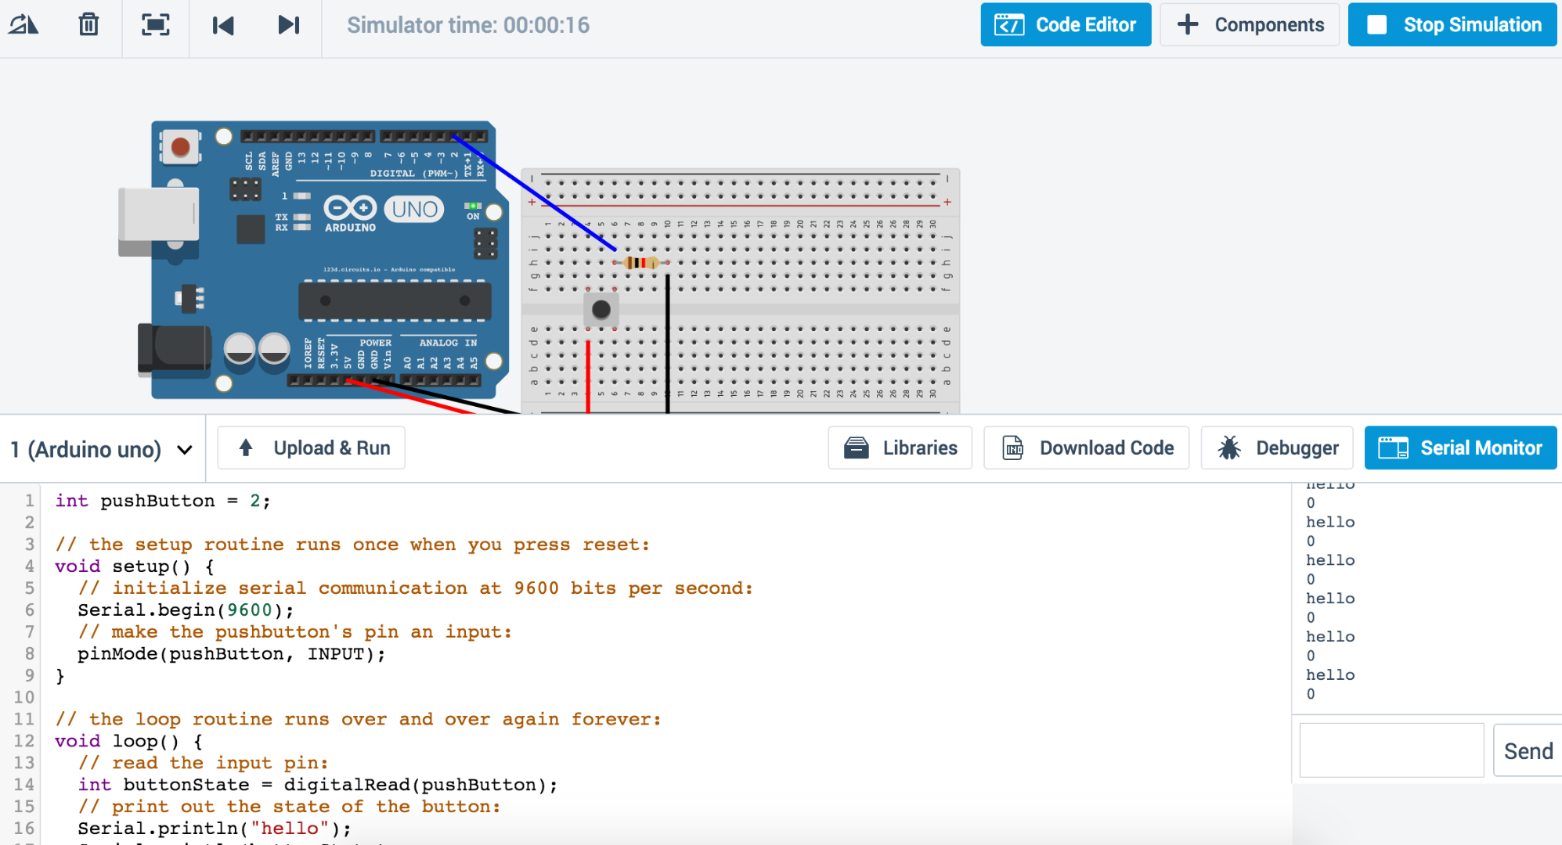1562x845 pixels.
Task: Select the resistor on the breadboard
Action: (642, 263)
